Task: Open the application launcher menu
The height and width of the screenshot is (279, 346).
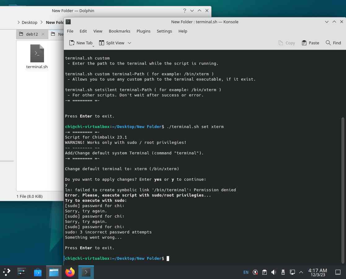Action: pyautogui.click(x=7, y=272)
